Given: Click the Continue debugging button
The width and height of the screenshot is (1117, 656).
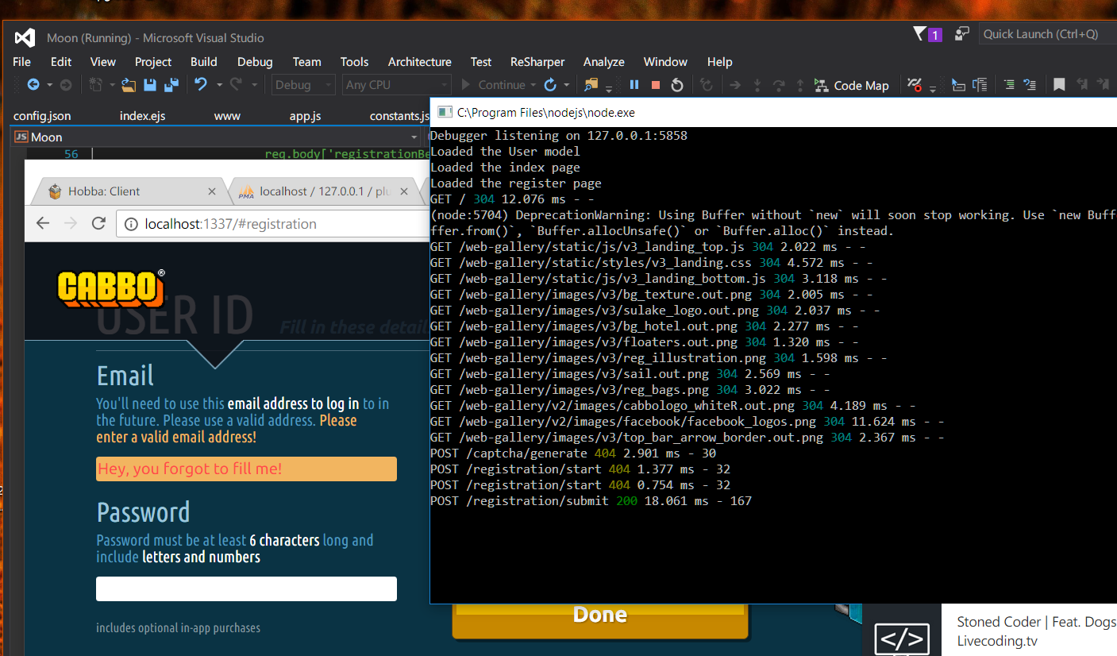Looking at the screenshot, I should 493,85.
